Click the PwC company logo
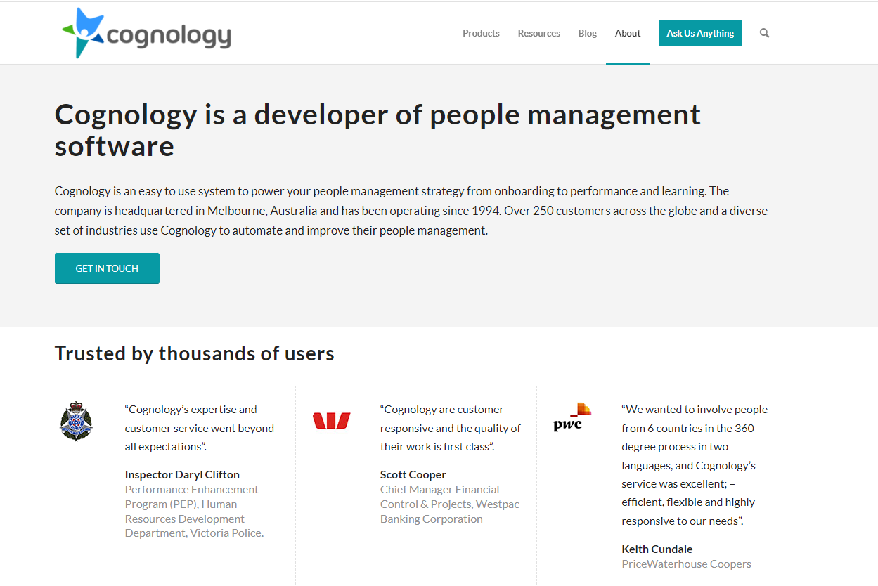Screen dimensions: 878x586 click(572, 417)
